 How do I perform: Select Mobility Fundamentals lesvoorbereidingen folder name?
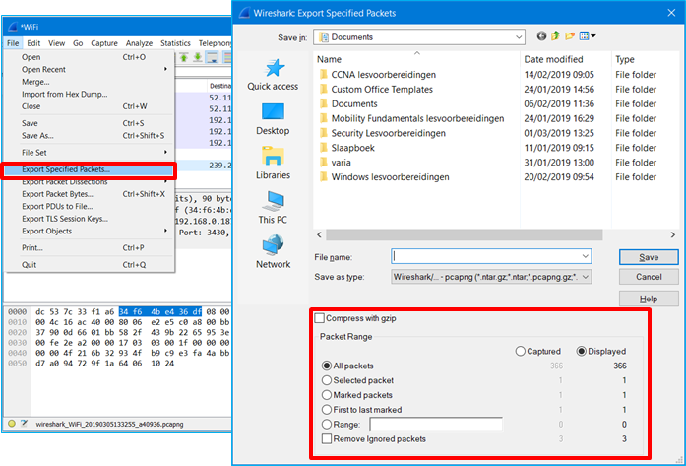click(x=418, y=118)
